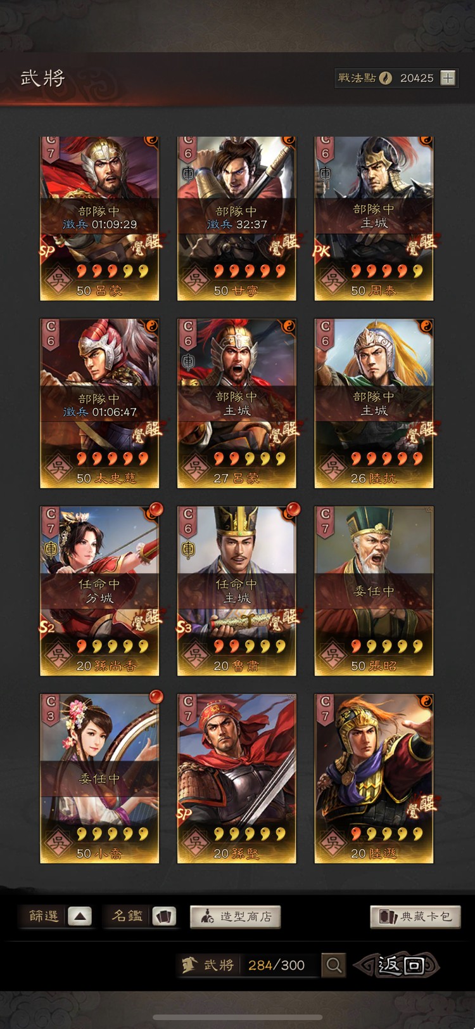Select the level 50 SP 呂蒙 card
Screen dimensions: 475x1029
coord(99,218)
